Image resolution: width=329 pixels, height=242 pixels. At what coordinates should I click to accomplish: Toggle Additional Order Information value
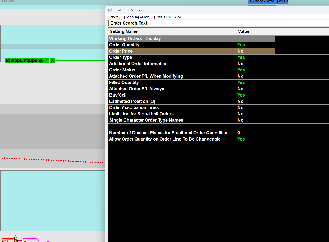256,64
